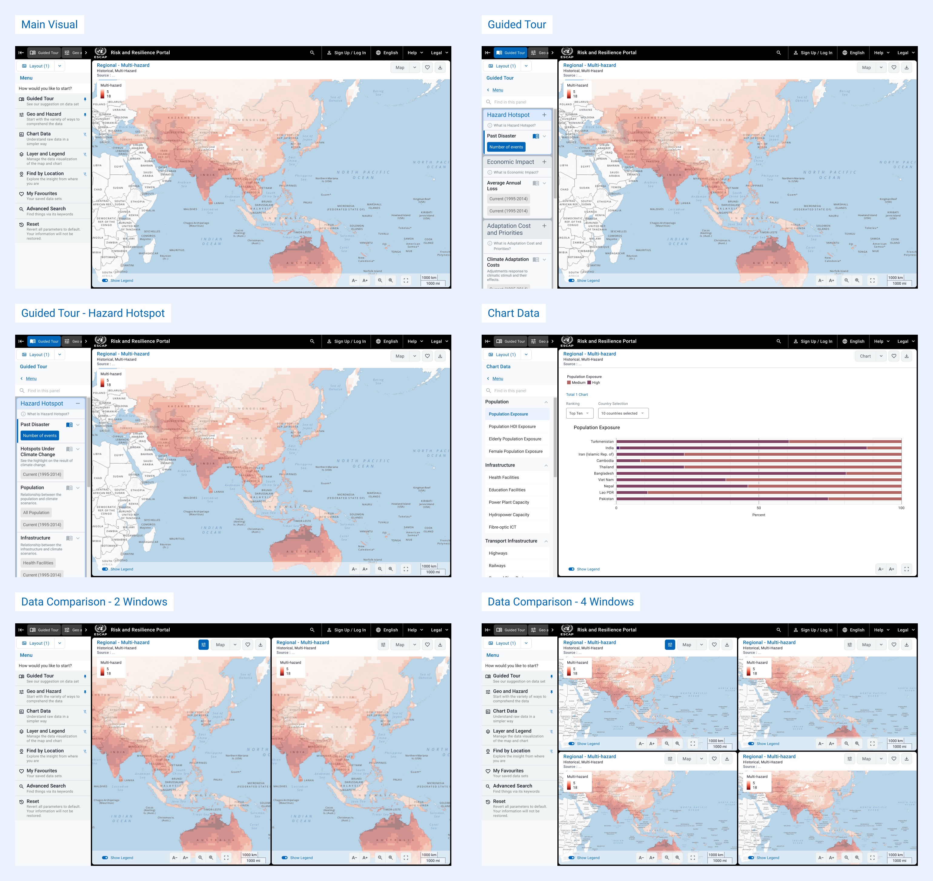
Task: Click fullscreen icon in Chart Data section
Action: pyautogui.click(x=906, y=569)
